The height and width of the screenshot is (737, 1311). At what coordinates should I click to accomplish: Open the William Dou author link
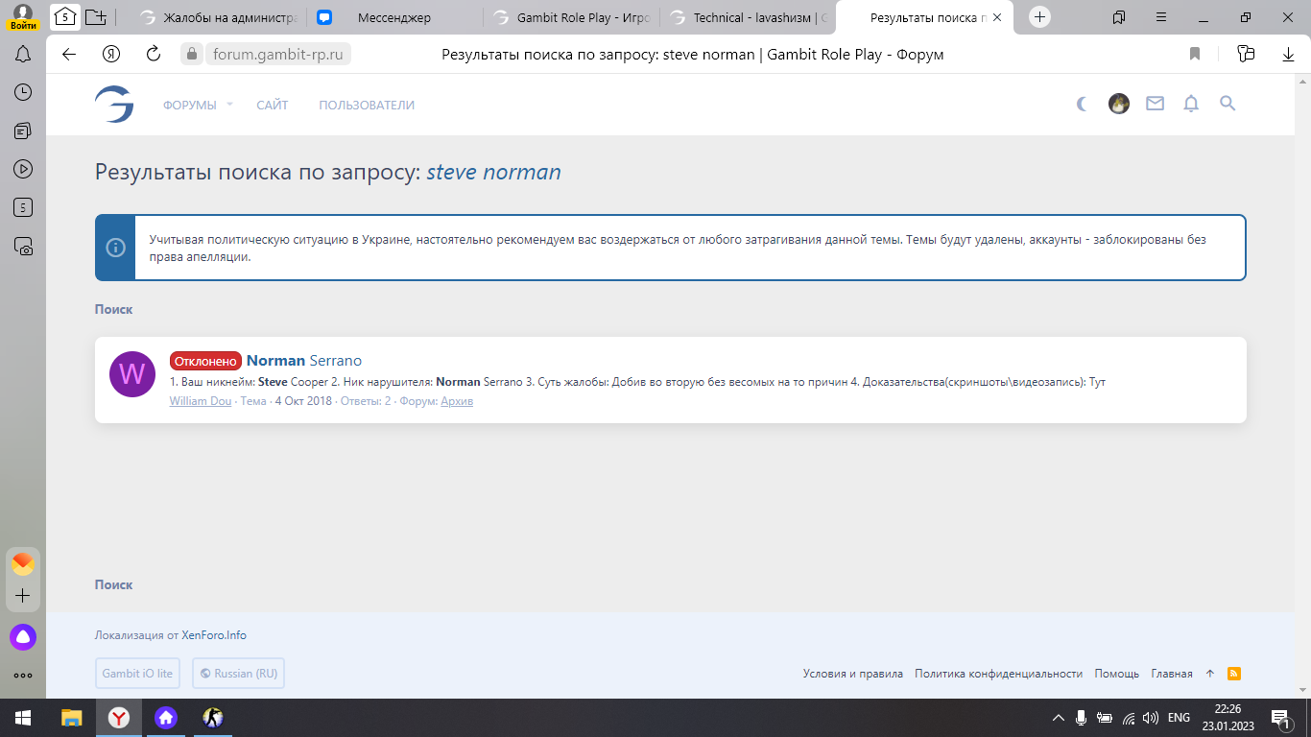tap(201, 401)
